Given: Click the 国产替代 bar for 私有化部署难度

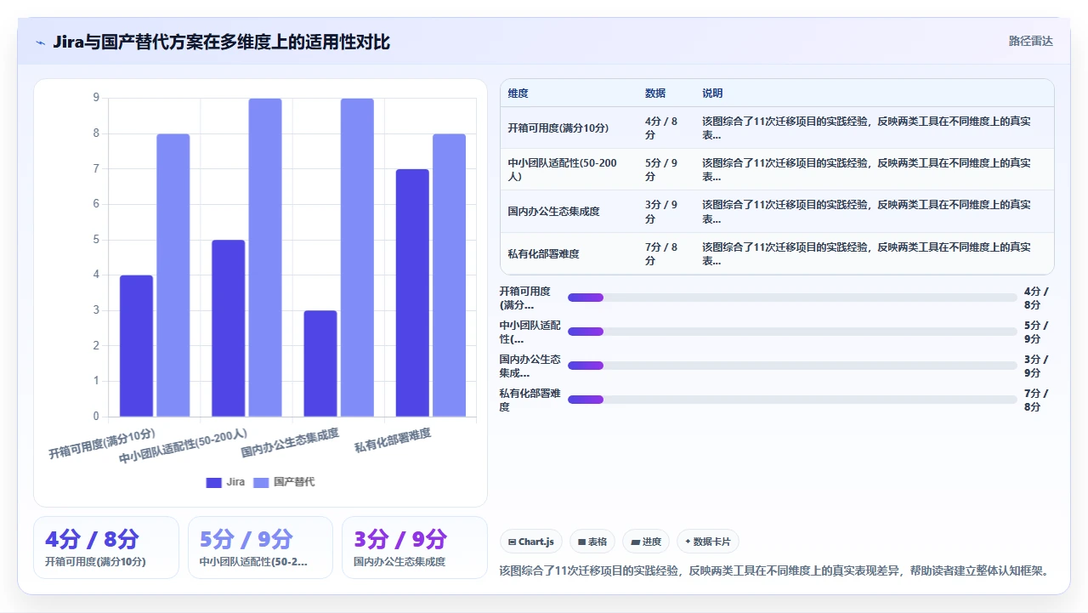Looking at the screenshot, I should pyautogui.click(x=449, y=275).
